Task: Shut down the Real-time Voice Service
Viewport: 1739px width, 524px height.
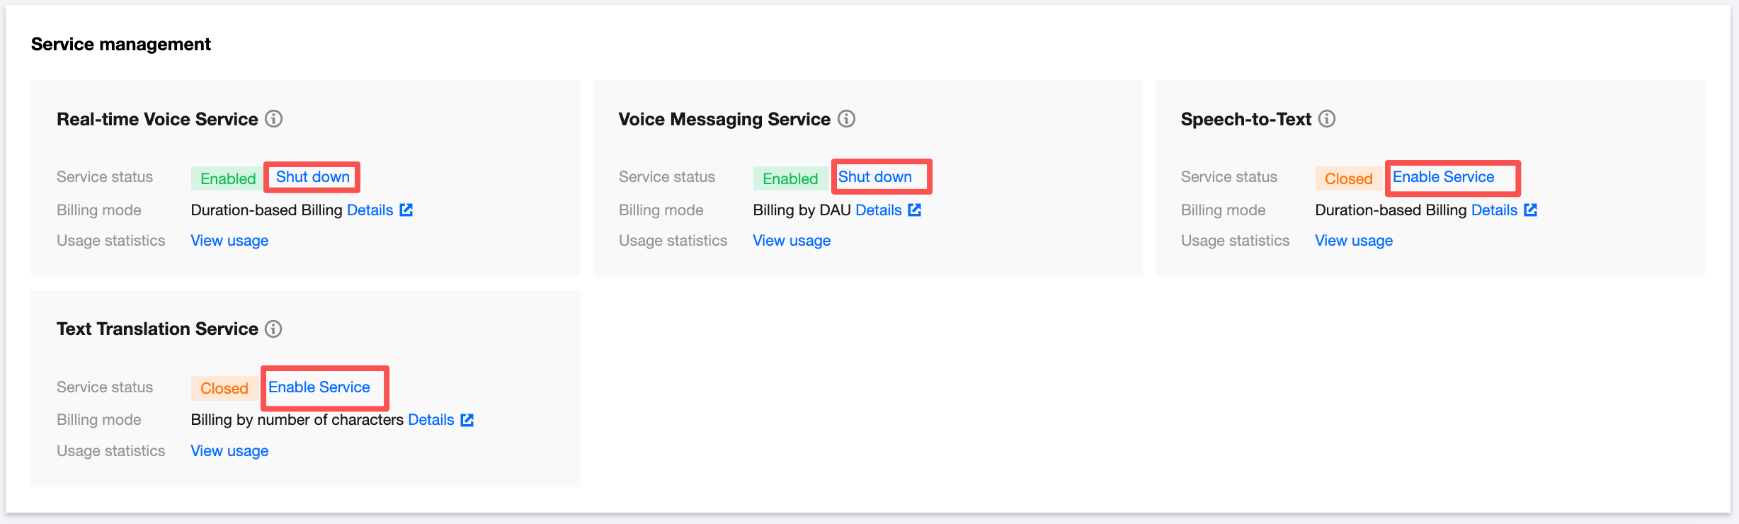Action: click(313, 177)
